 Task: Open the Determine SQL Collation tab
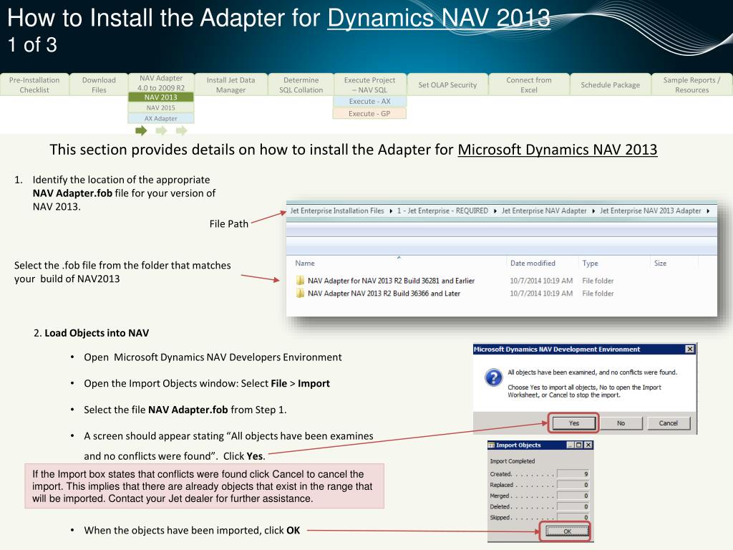click(x=301, y=85)
